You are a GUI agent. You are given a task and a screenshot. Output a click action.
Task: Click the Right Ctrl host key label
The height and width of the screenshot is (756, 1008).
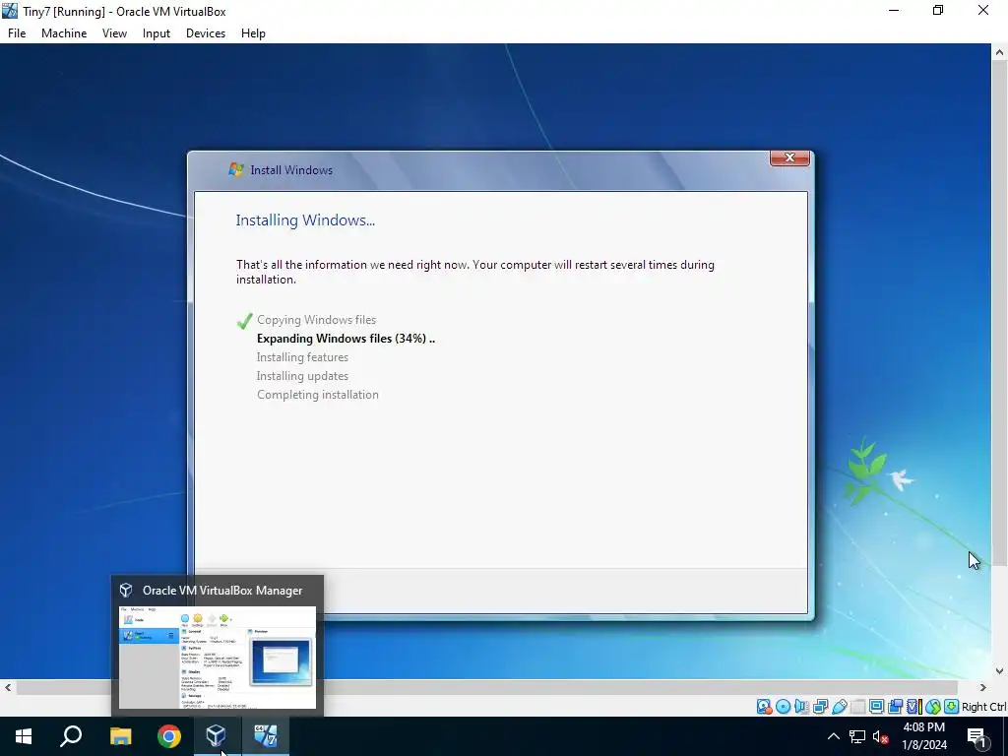coord(983,707)
